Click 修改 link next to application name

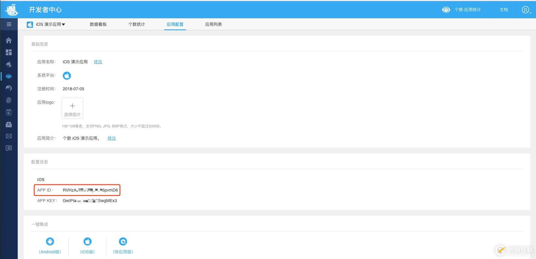[x=98, y=62]
